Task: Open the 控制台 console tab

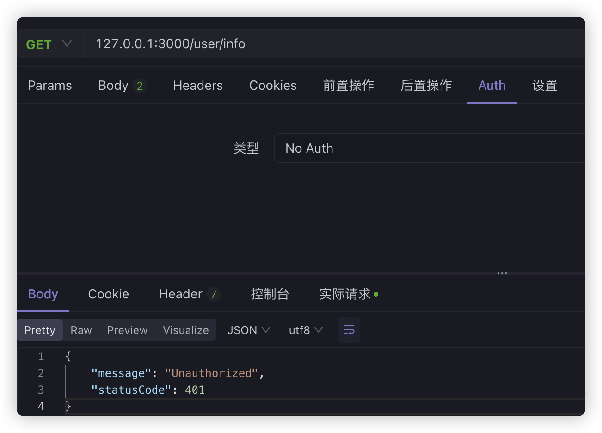Action: click(x=270, y=294)
